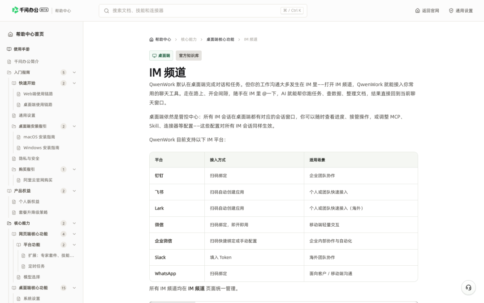
Task: Click the 千问办公 logo icon
Action: [15, 10]
